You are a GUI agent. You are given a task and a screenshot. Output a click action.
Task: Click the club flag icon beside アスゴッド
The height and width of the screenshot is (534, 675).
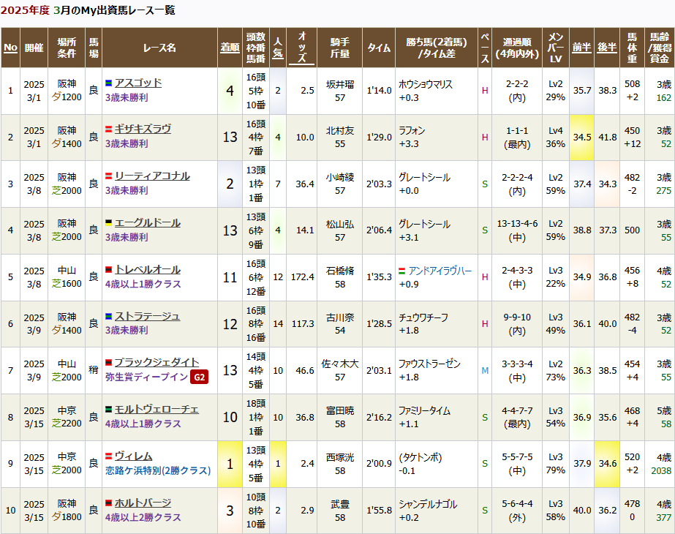pos(108,83)
